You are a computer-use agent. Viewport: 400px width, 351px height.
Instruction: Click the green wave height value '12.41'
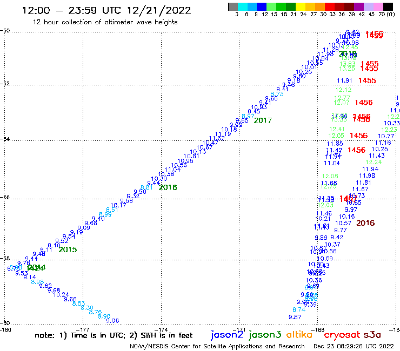(x=337, y=129)
